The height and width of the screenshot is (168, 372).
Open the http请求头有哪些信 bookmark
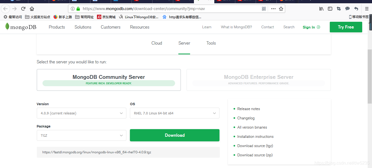click(x=182, y=17)
